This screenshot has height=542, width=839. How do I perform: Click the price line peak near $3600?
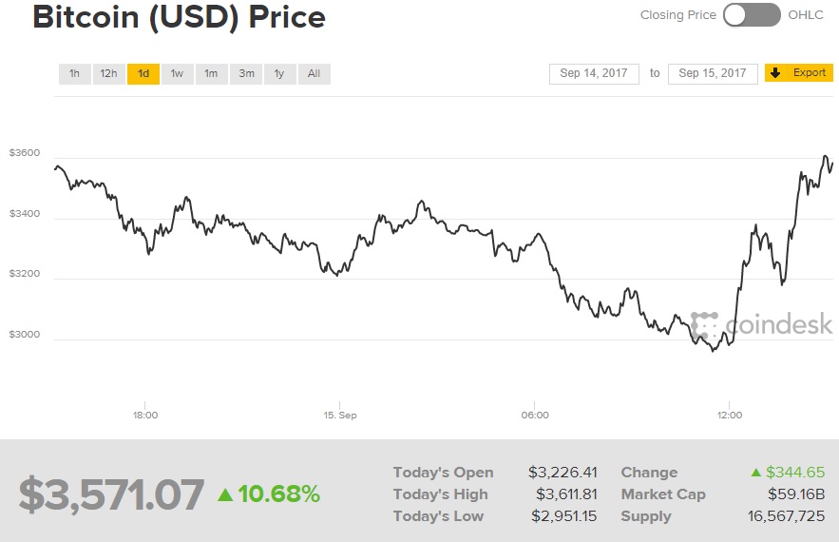826,157
